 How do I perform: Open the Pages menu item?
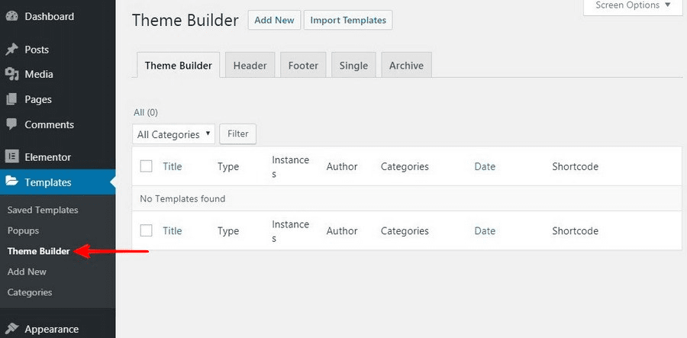[57, 99]
